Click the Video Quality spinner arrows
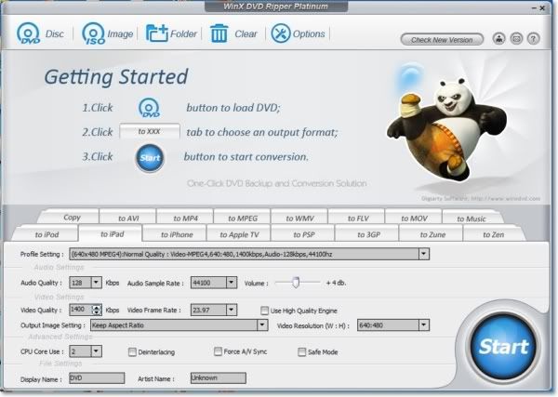The width and height of the screenshot is (558, 397). [x=97, y=310]
